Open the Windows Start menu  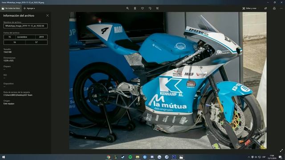pos(3,157)
